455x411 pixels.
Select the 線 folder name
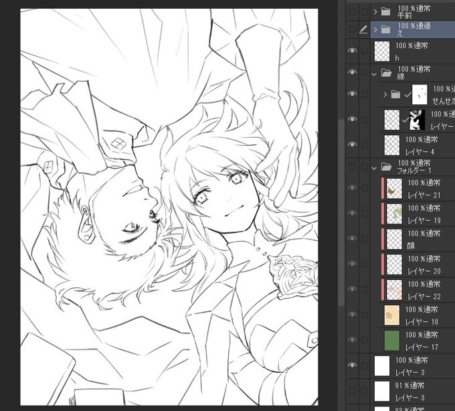401,76
